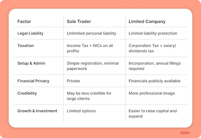Select the Factor column header
This screenshot has width=201, height=138.
coord(24,21)
